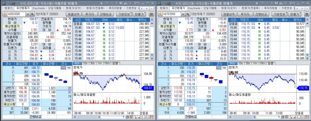
Task: Open instrument code dropdown in left window
Action: [x=28, y=14]
